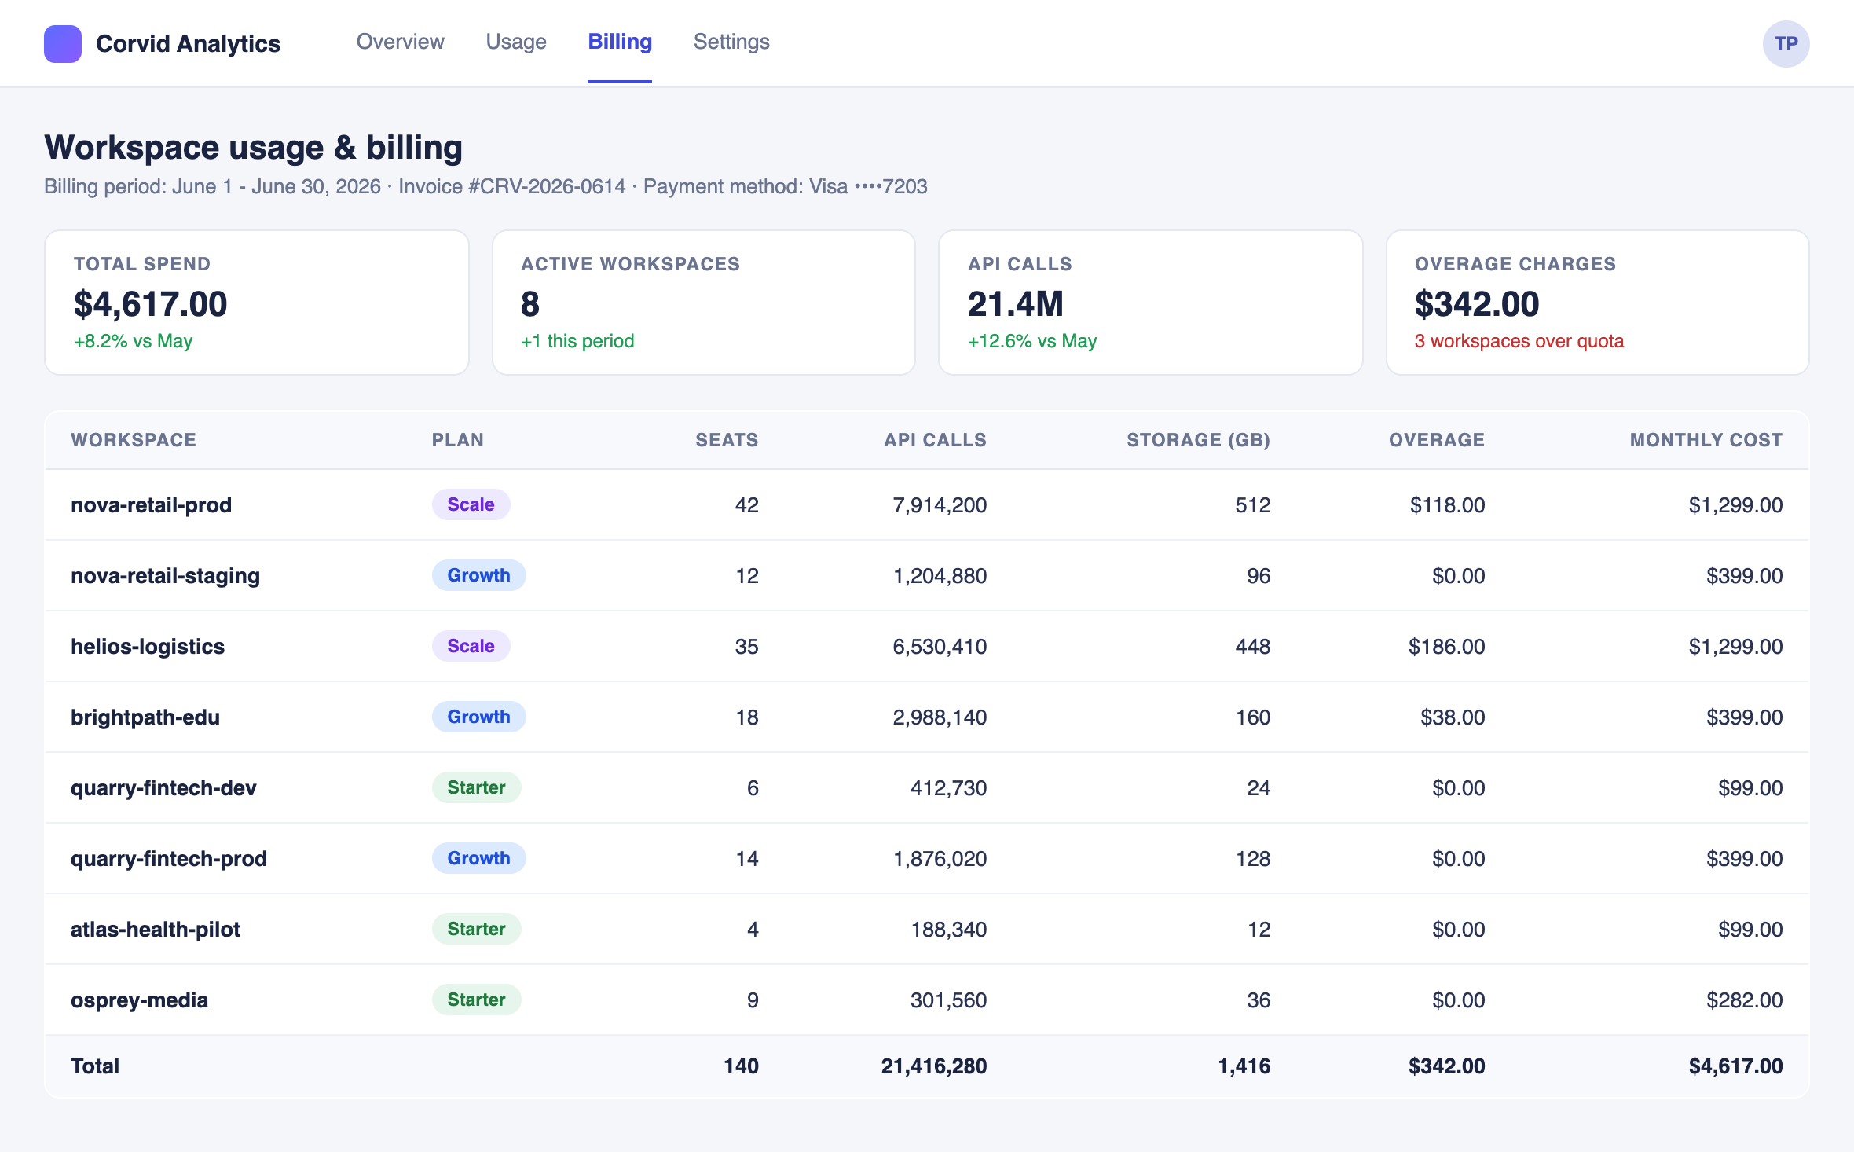Viewport: 1854px width, 1152px height.
Task: Open the nova-retail-staging workspace
Action: pos(165,575)
